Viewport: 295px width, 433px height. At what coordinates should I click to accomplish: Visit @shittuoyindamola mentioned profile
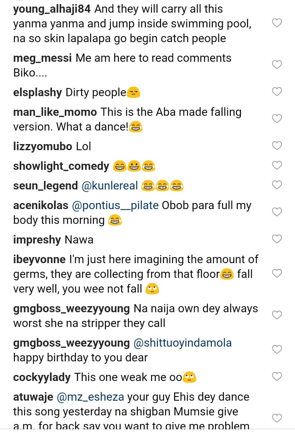pyautogui.click(x=182, y=343)
